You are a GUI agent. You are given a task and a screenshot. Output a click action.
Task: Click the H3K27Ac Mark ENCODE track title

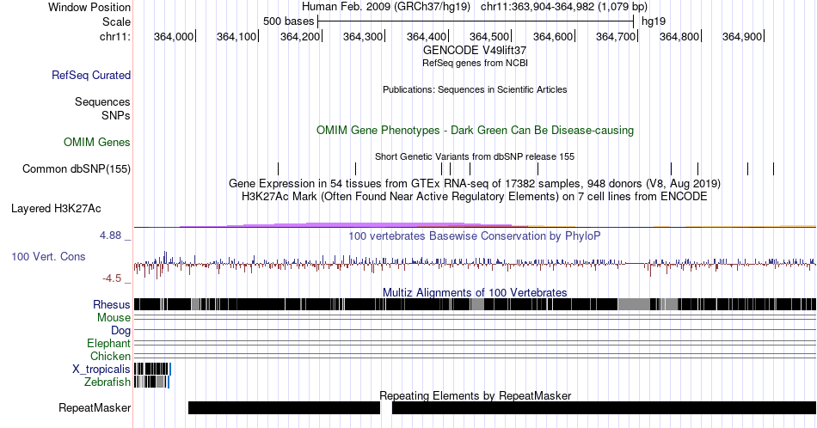tap(475, 196)
